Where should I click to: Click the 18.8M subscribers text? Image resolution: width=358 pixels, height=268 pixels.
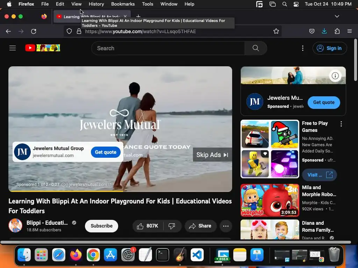pyautogui.click(x=44, y=230)
